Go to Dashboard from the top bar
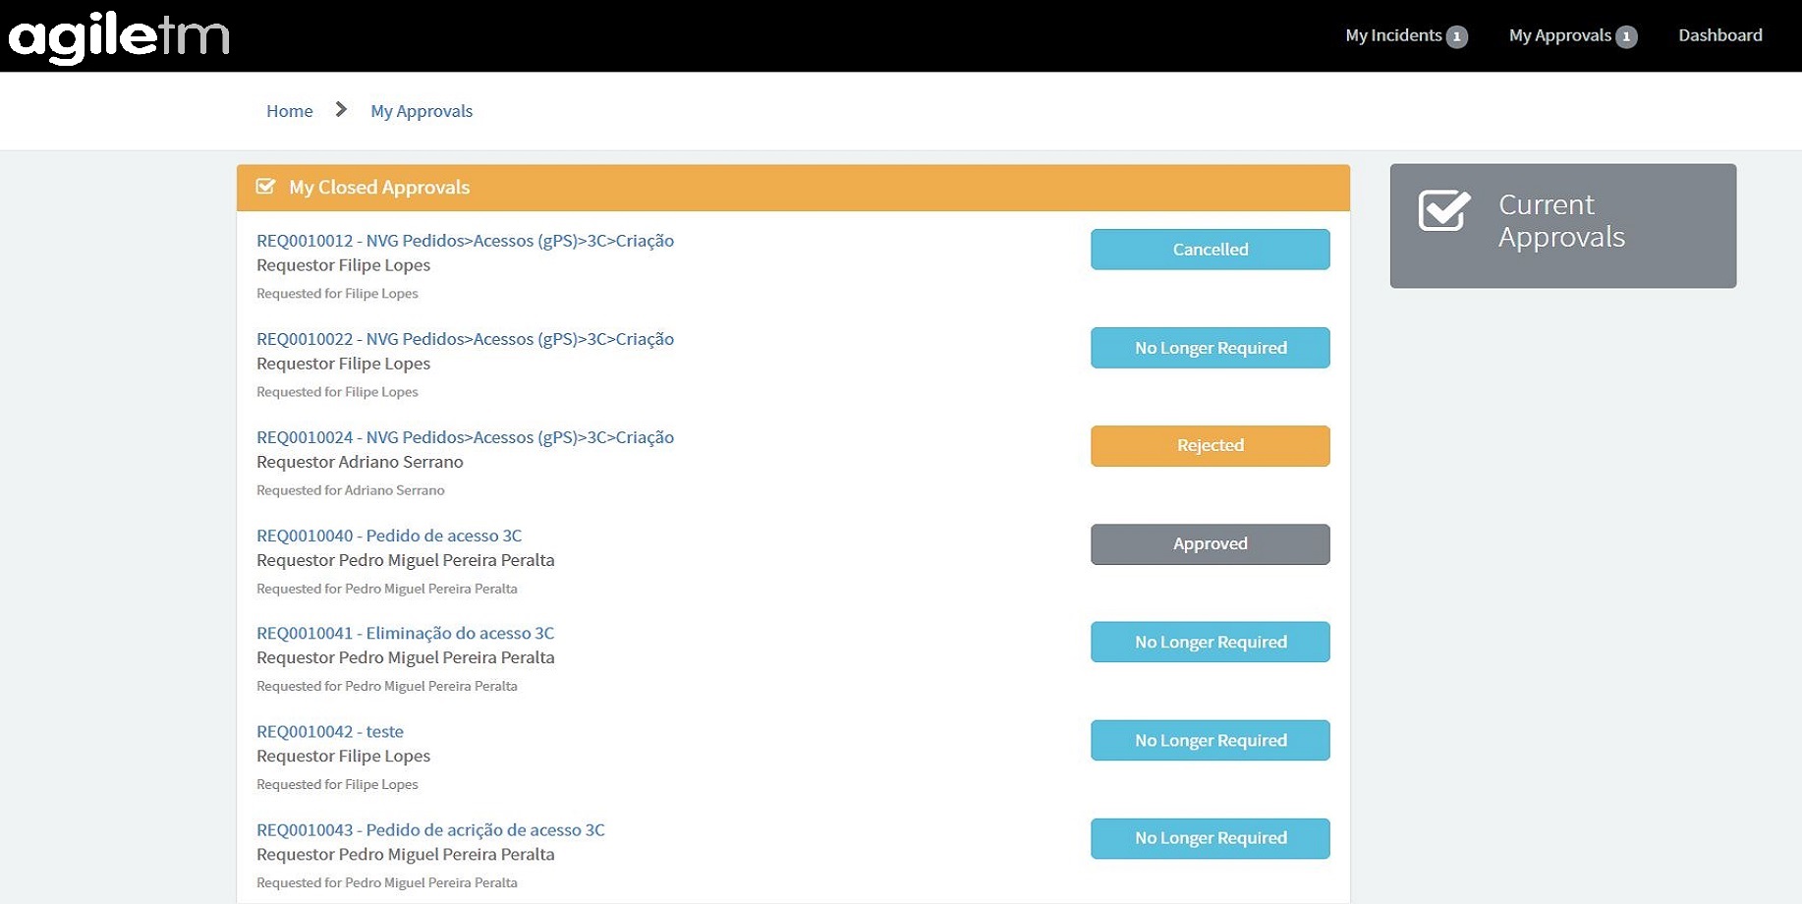The width and height of the screenshot is (1802, 904). tap(1719, 35)
